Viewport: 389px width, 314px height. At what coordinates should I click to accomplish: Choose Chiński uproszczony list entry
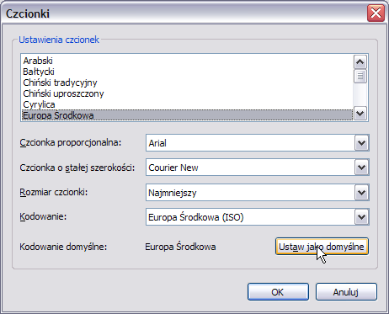187,93
